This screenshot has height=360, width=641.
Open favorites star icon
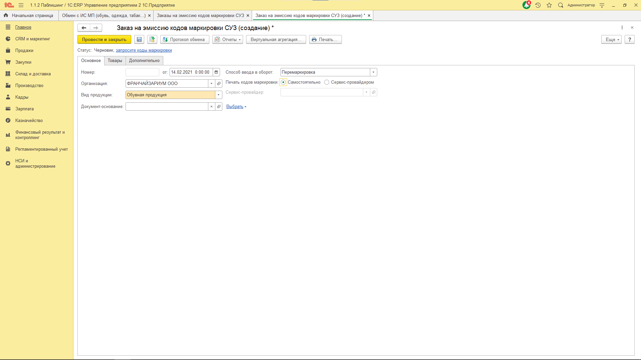549,5
